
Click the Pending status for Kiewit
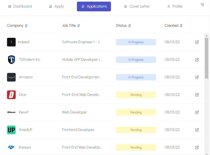click(x=136, y=112)
